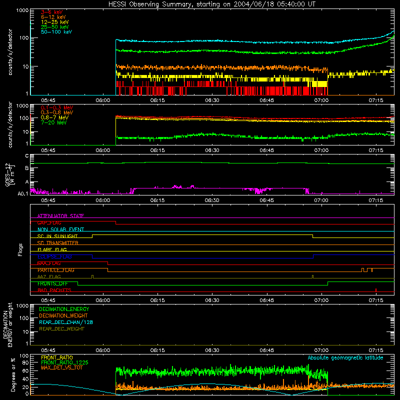Click the 06:45 tick label in the Flags panel
400x400 pixels.
click(266, 300)
